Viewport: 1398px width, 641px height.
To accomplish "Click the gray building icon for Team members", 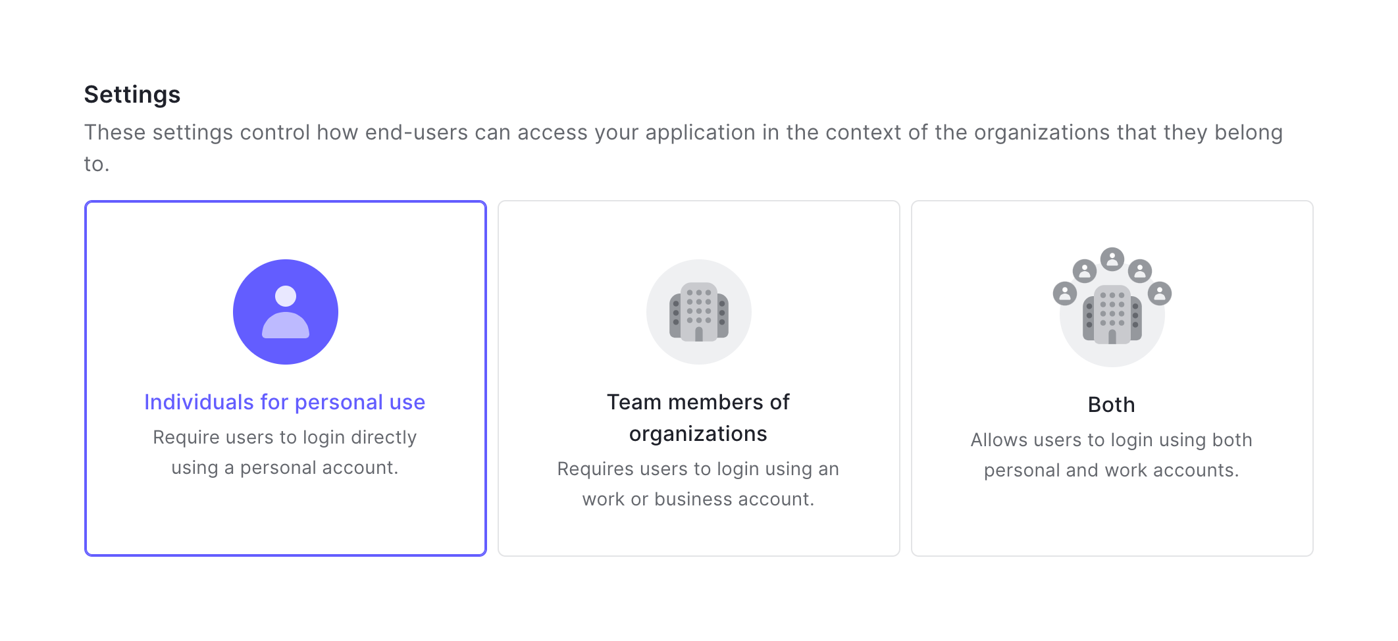I will [698, 312].
